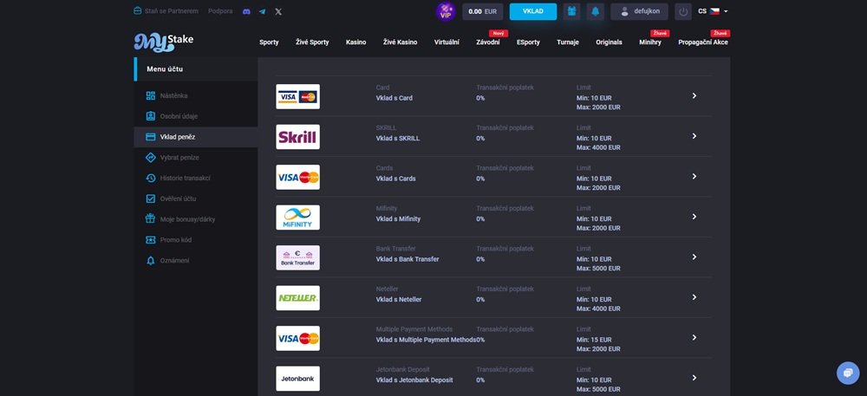Go to Virtuální section

point(447,42)
